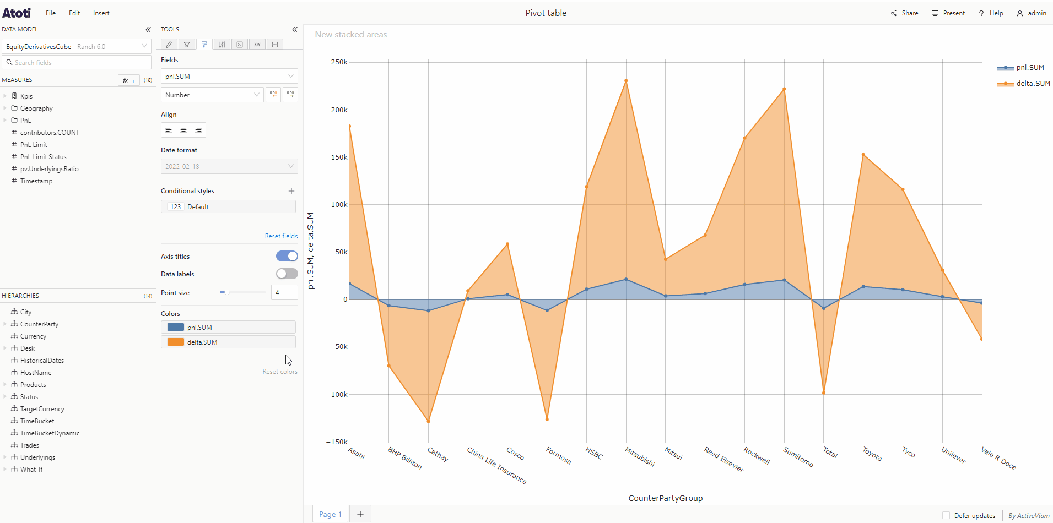
Task: Select the Default conditional style
Action: 228,206
